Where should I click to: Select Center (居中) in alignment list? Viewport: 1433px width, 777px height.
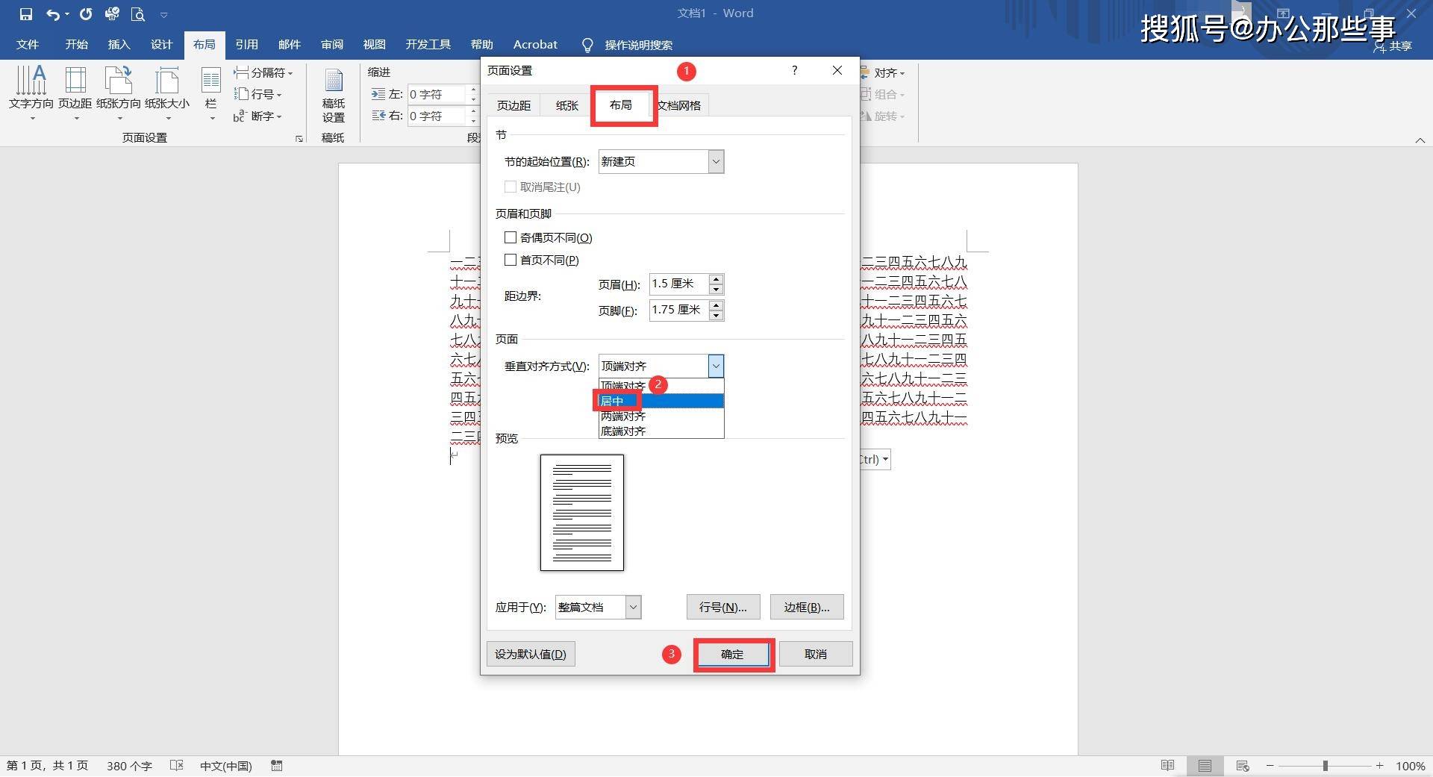click(661, 401)
